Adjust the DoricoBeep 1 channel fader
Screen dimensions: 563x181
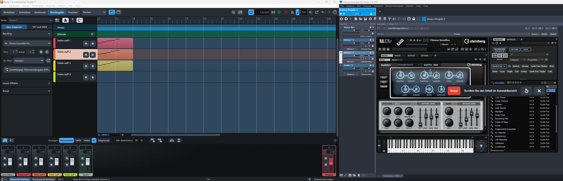[10, 161]
